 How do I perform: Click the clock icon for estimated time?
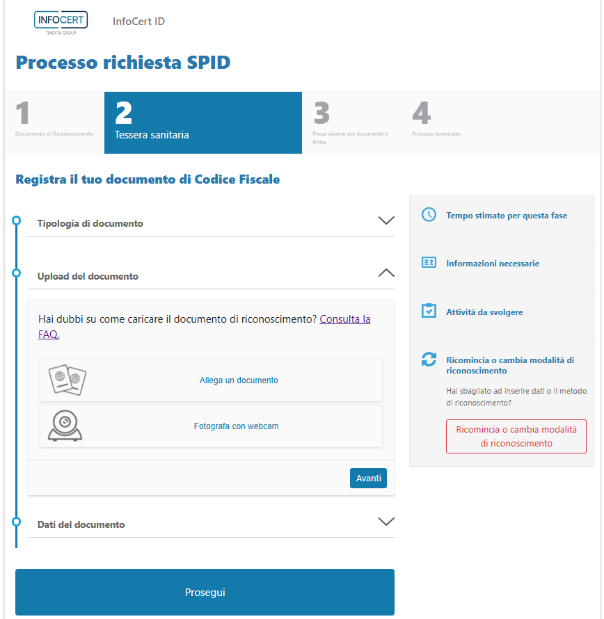point(429,215)
